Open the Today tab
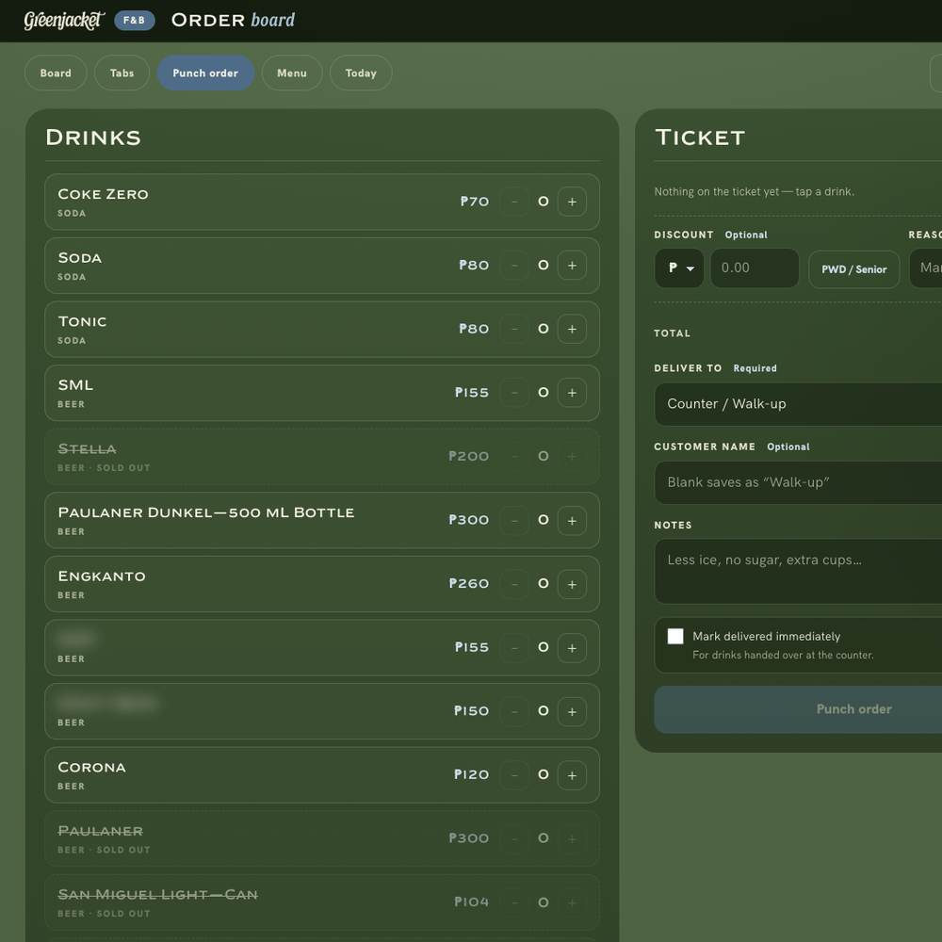 click(361, 73)
